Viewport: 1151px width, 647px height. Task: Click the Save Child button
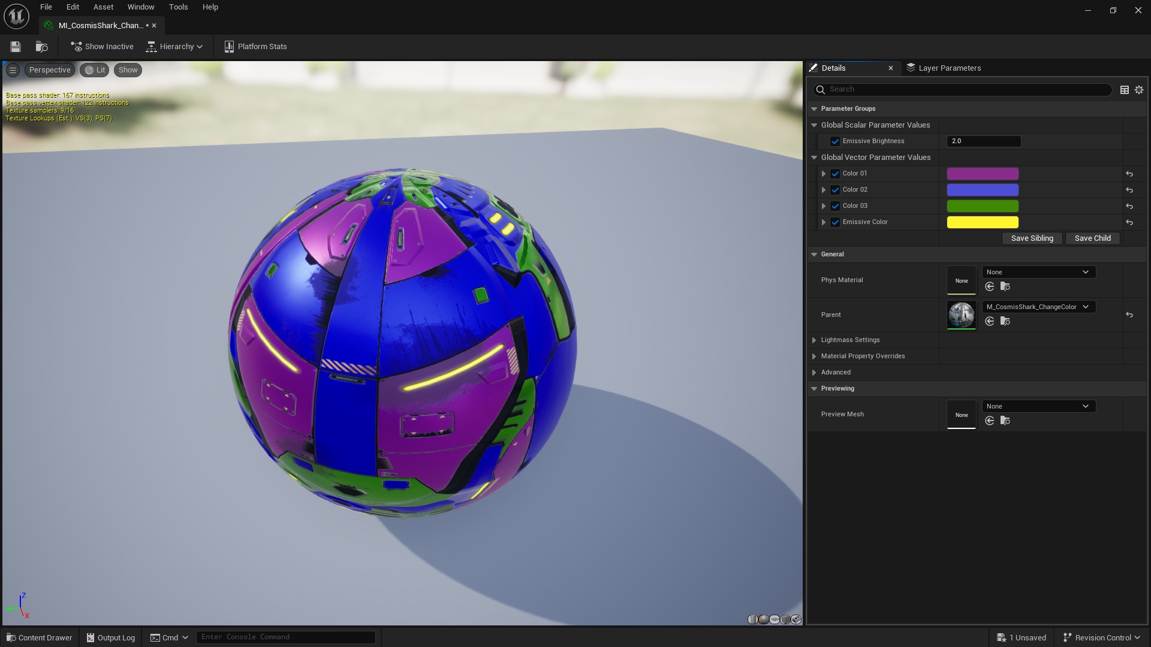point(1092,238)
